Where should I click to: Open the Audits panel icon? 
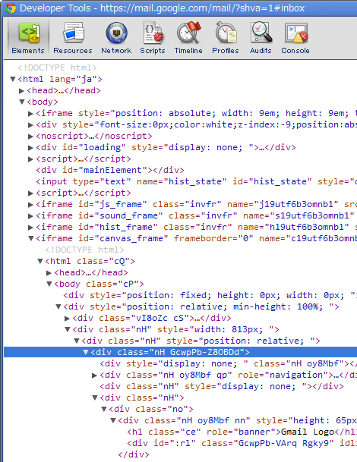(x=261, y=37)
